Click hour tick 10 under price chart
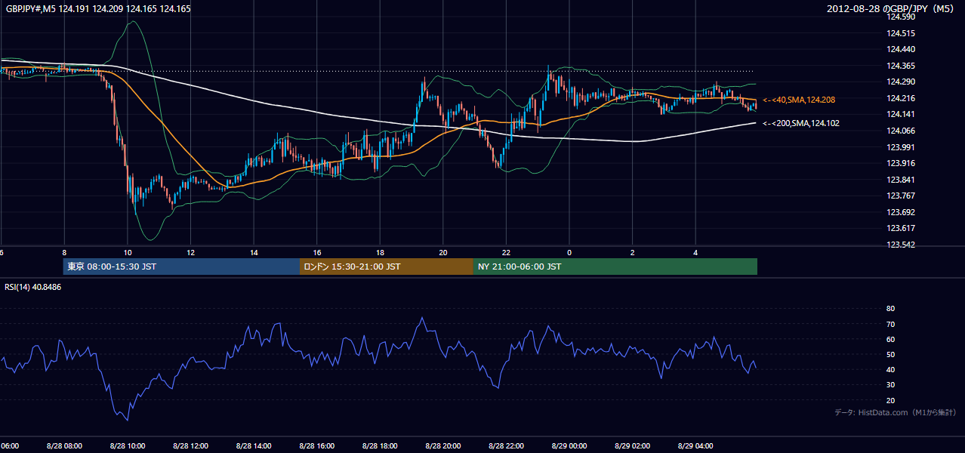Viewport: 965px width, 453px height. coord(128,253)
